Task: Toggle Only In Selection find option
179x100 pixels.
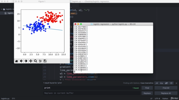Action: tap(166, 83)
